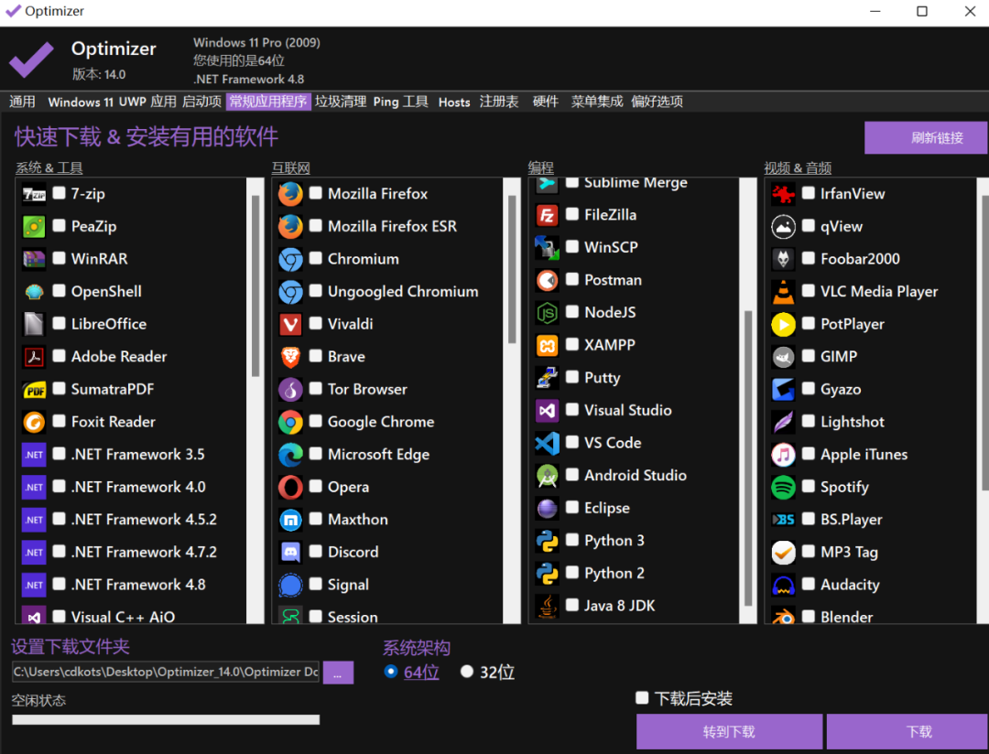This screenshot has width=989, height=754.
Task: Click the Microsoft Edge icon
Action: (291, 455)
